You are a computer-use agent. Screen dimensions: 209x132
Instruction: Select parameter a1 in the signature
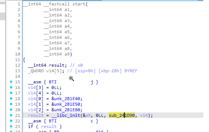67,10
